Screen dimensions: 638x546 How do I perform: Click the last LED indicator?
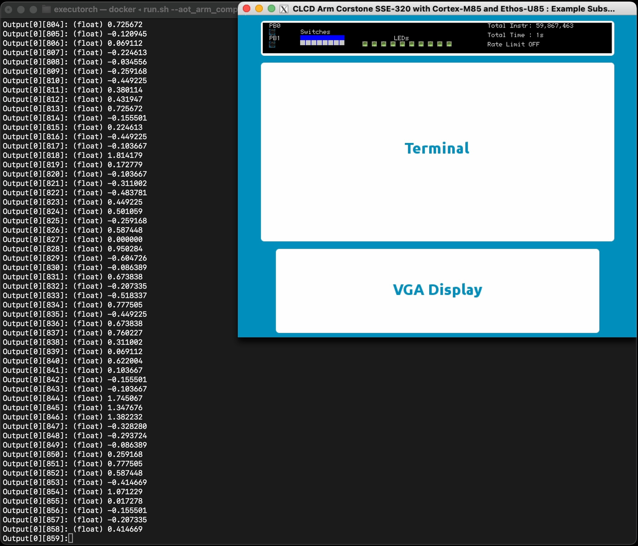(x=450, y=44)
